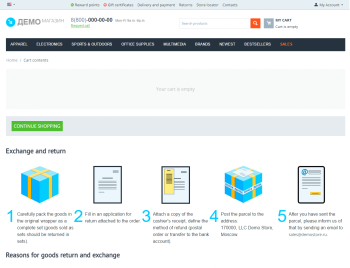Click the Continue Shopping button
Viewport: 350px width, 268px height.
[x=37, y=126]
